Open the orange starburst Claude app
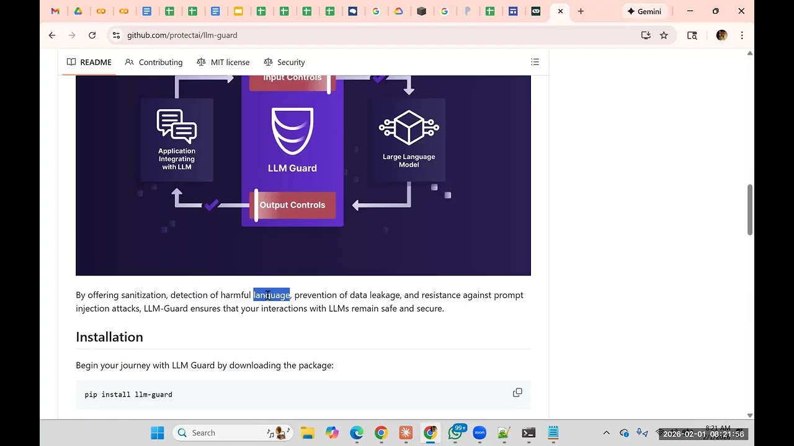794x446 pixels. [406, 433]
